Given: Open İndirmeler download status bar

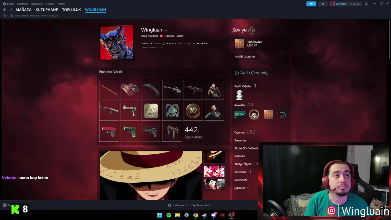Looking at the screenshot, I should [189, 205].
